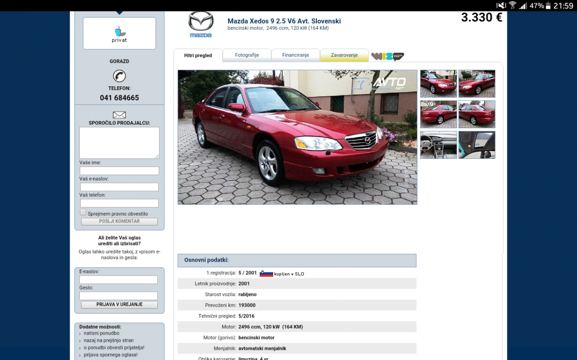The height and width of the screenshot is (360, 577).
Task: Tap the Mazda logo icon
Action: point(201,24)
